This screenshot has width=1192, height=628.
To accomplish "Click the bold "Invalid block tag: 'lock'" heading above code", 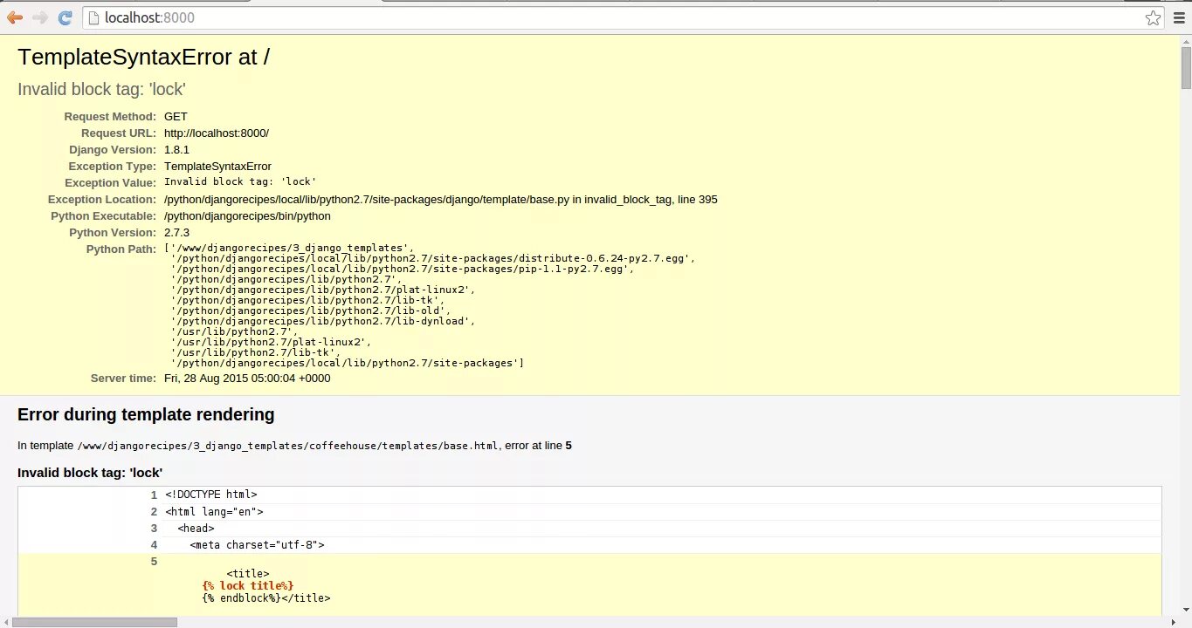I will pos(90,473).
